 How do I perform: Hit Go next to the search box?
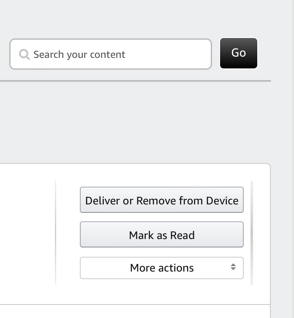click(x=239, y=53)
